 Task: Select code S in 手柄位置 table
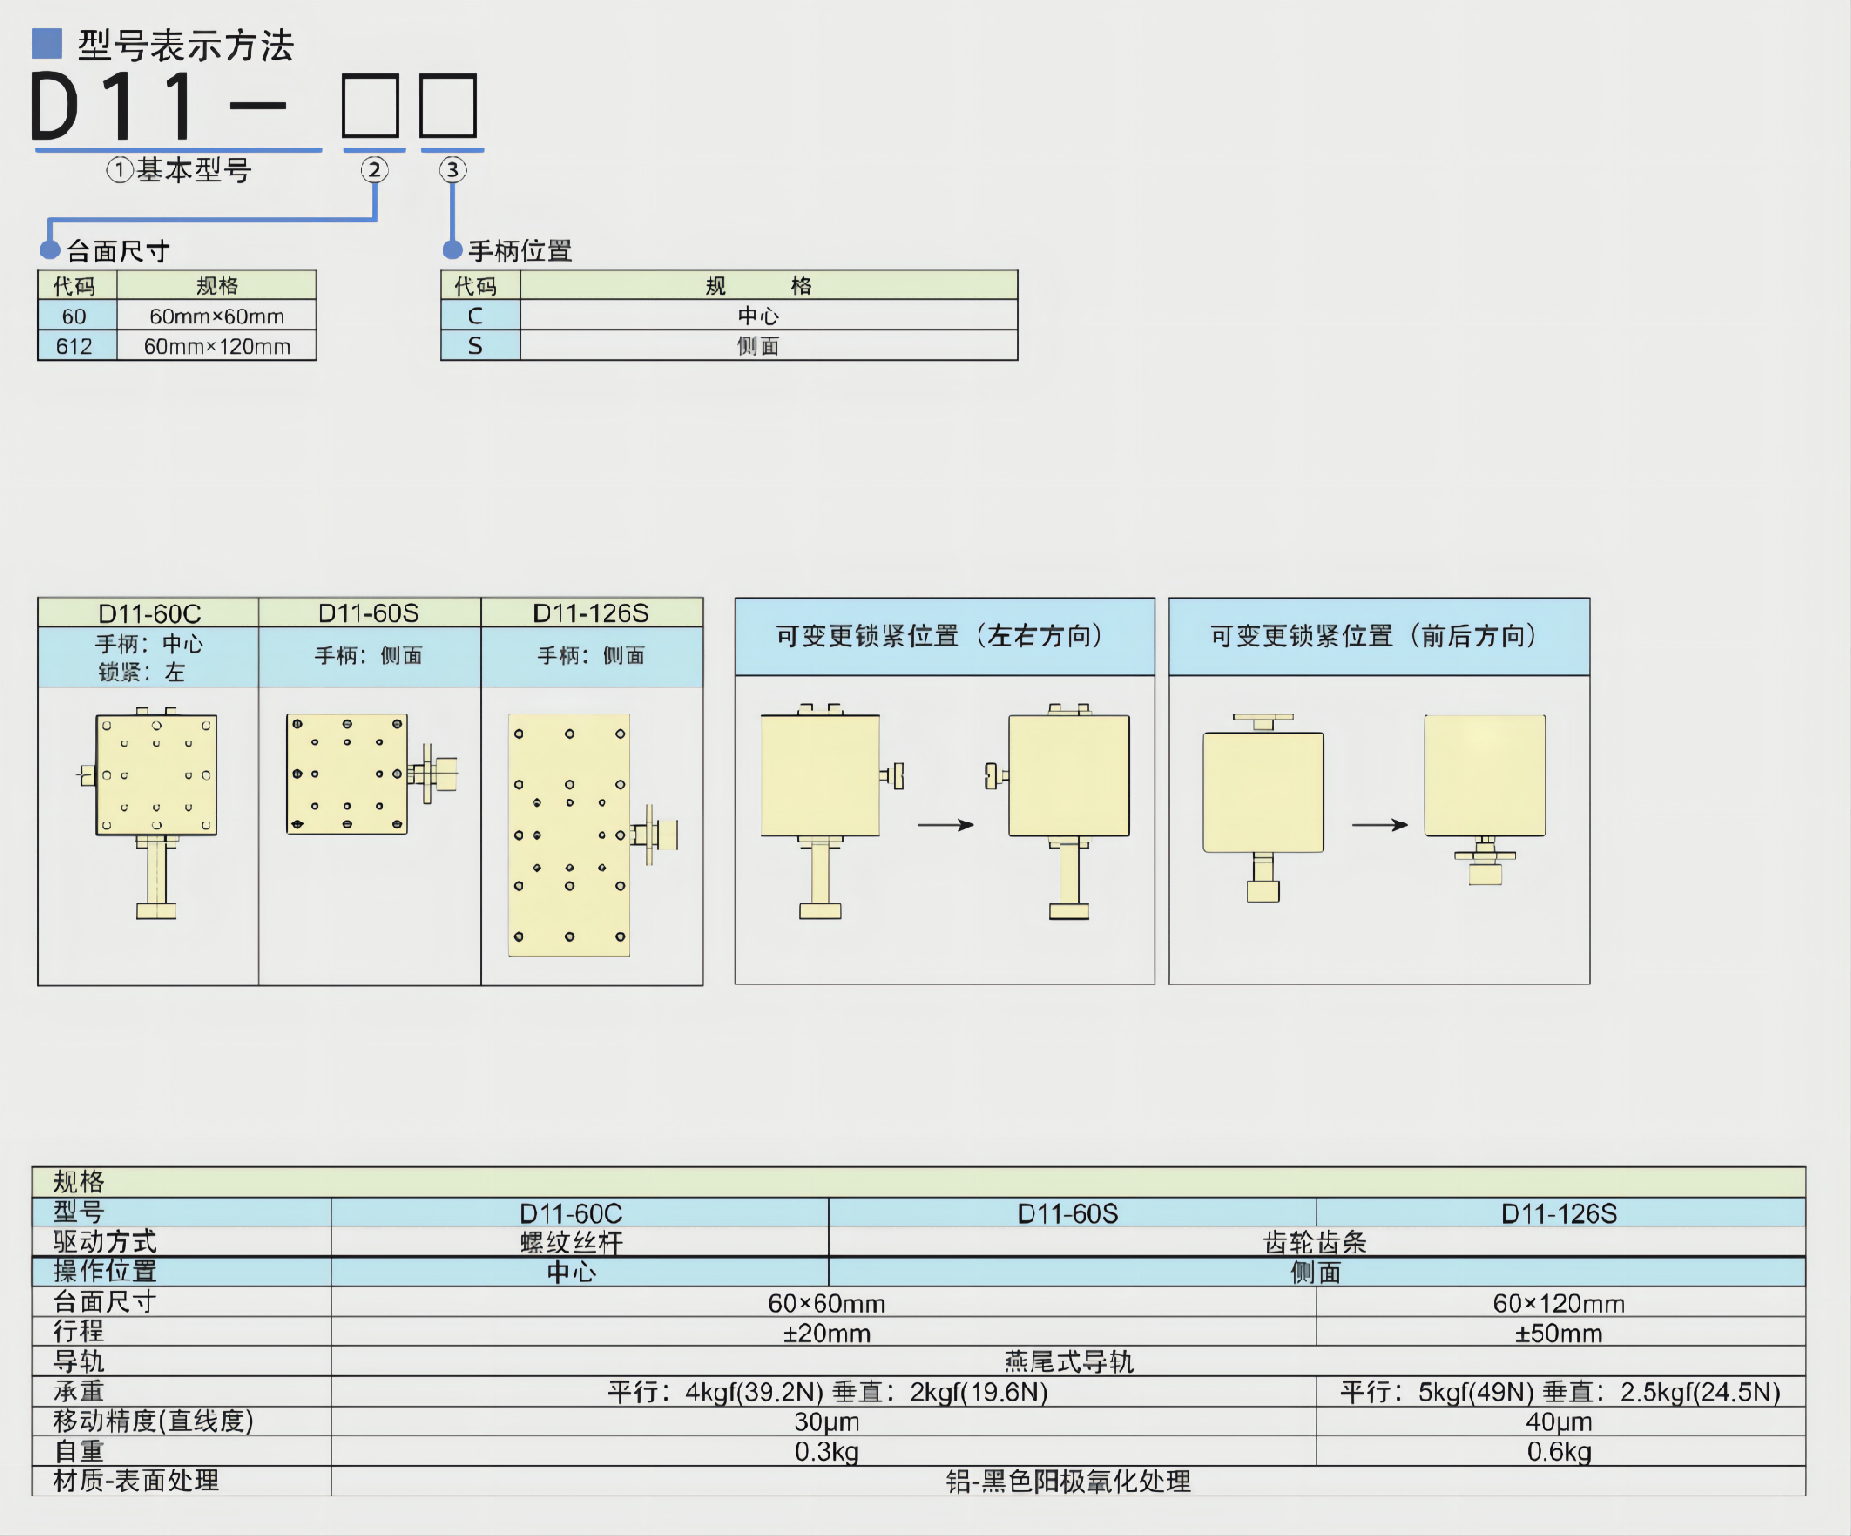point(476,345)
